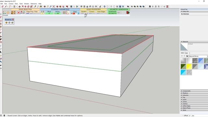Switch to Iso view icon
This screenshot has width=208, height=117.
81,6
